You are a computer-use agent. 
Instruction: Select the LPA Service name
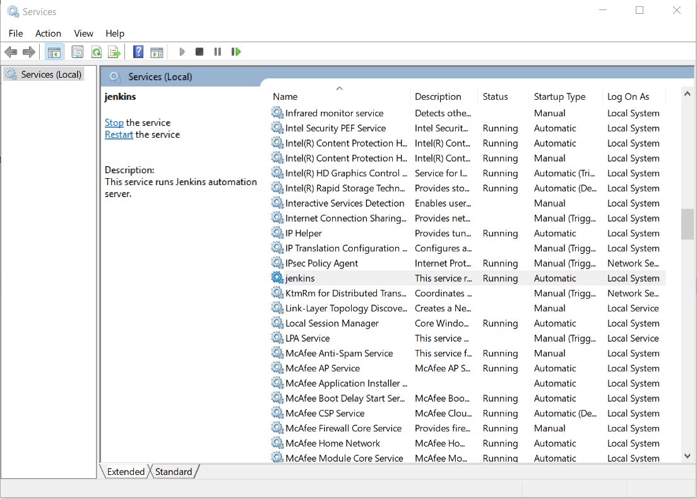[307, 338]
